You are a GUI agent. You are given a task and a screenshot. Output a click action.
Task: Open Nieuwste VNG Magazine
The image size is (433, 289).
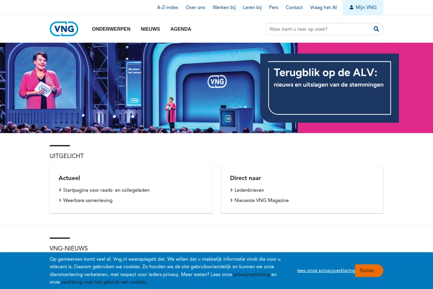(x=262, y=200)
